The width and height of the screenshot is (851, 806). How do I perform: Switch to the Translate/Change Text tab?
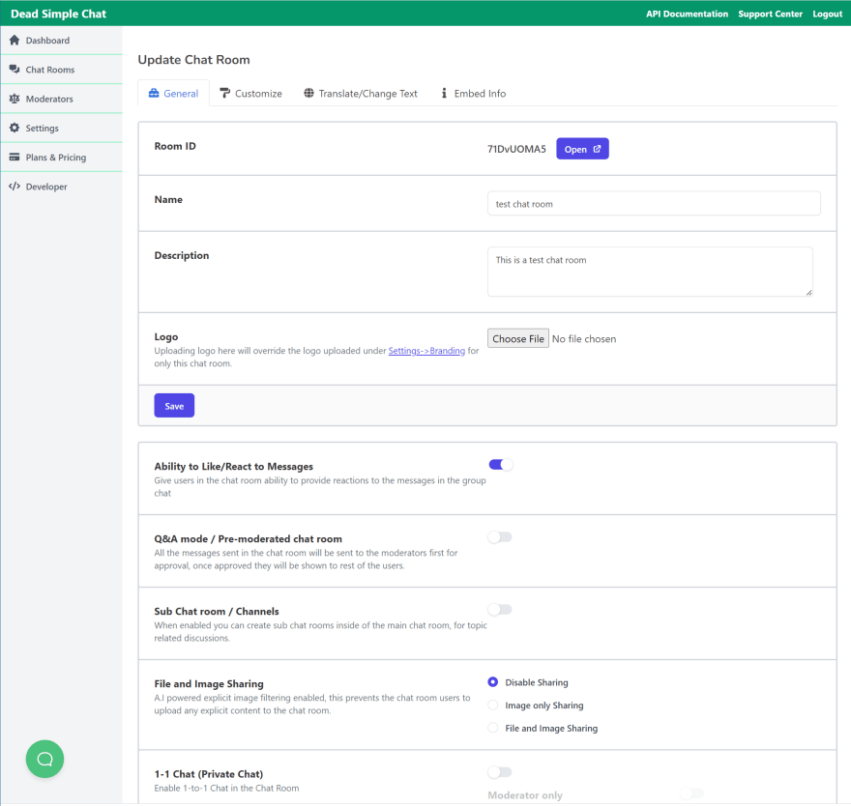click(361, 94)
